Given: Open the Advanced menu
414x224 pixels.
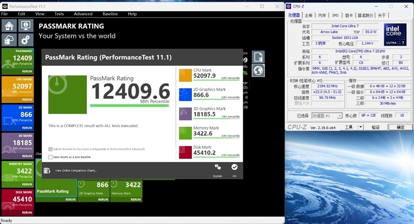Looking at the screenshot, I should (x=83, y=14).
